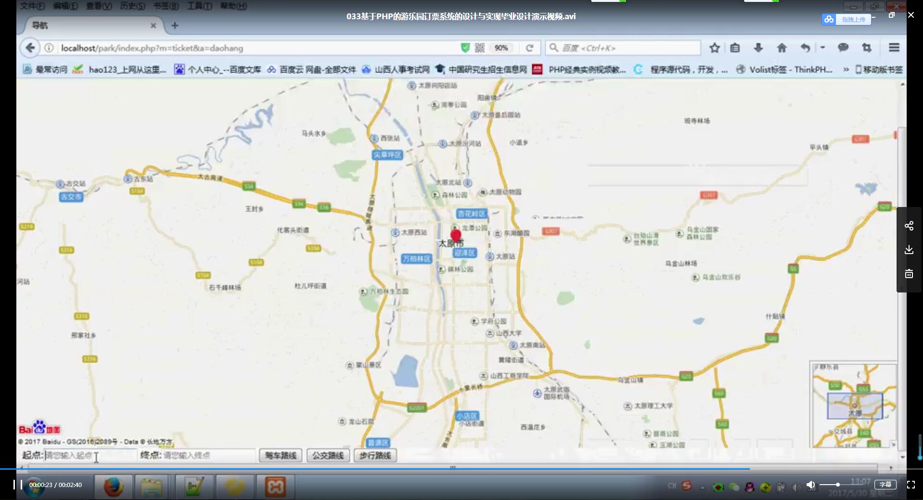
Task: Seek on the video progress bar
Action: (461, 468)
